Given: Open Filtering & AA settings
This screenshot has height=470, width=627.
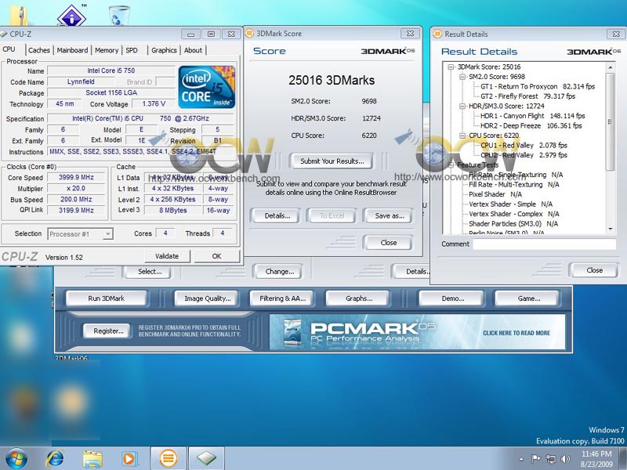Looking at the screenshot, I should click(x=282, y=298).
